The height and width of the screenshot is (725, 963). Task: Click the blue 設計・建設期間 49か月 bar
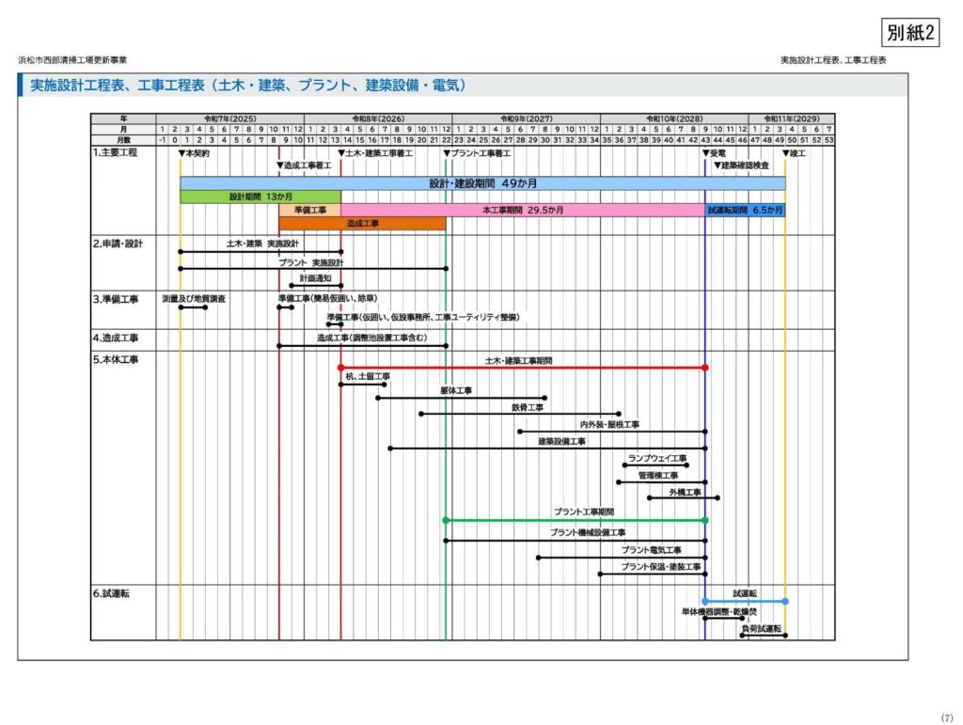482,182
